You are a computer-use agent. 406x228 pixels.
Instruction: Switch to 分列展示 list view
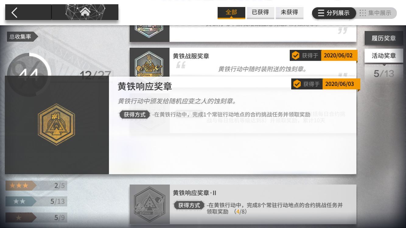click(334, 13)
